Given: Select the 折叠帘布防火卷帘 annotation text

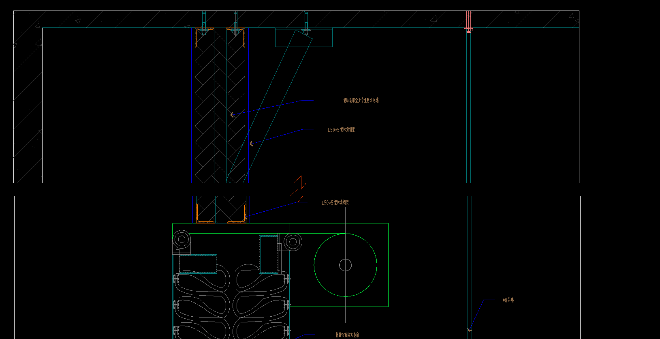Looking at the screenshot, I should [x=347, y=335].
